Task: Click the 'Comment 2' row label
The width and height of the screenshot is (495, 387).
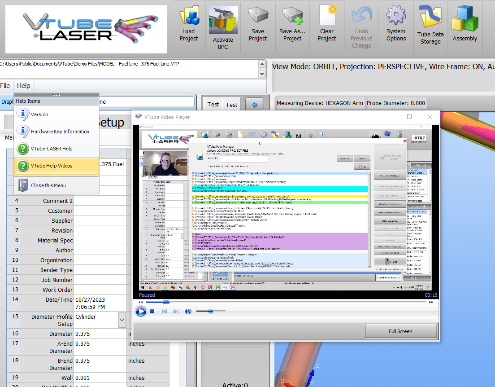Action: coord(58,201)
